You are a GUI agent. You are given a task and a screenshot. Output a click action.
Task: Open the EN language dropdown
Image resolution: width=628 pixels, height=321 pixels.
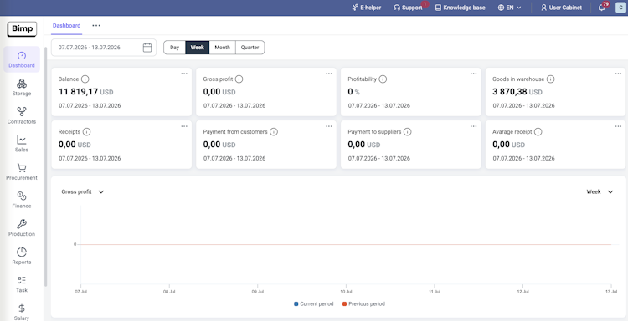(509, 8)
